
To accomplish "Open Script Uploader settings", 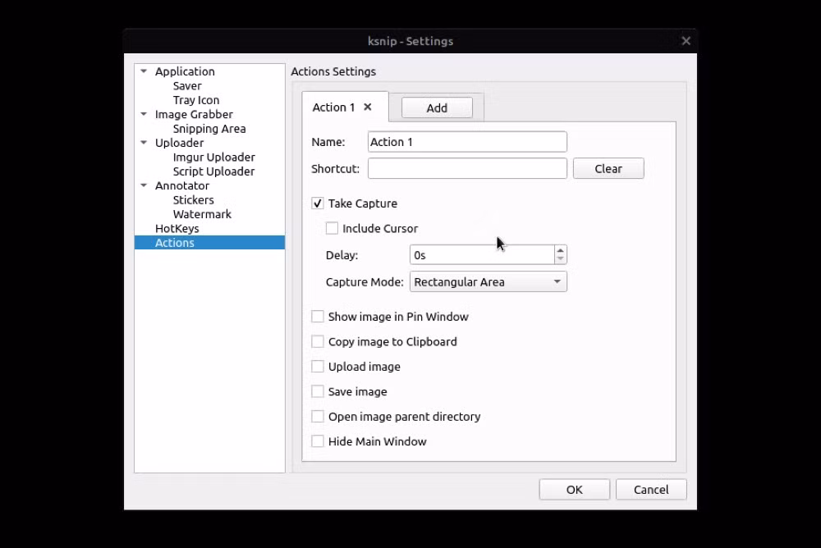I will [x=213, y=171].
